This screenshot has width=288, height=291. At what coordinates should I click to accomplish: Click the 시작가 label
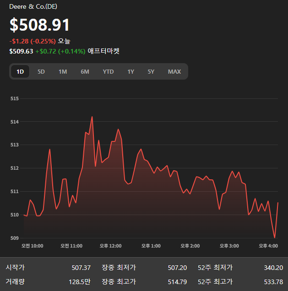tap(15, 267)
